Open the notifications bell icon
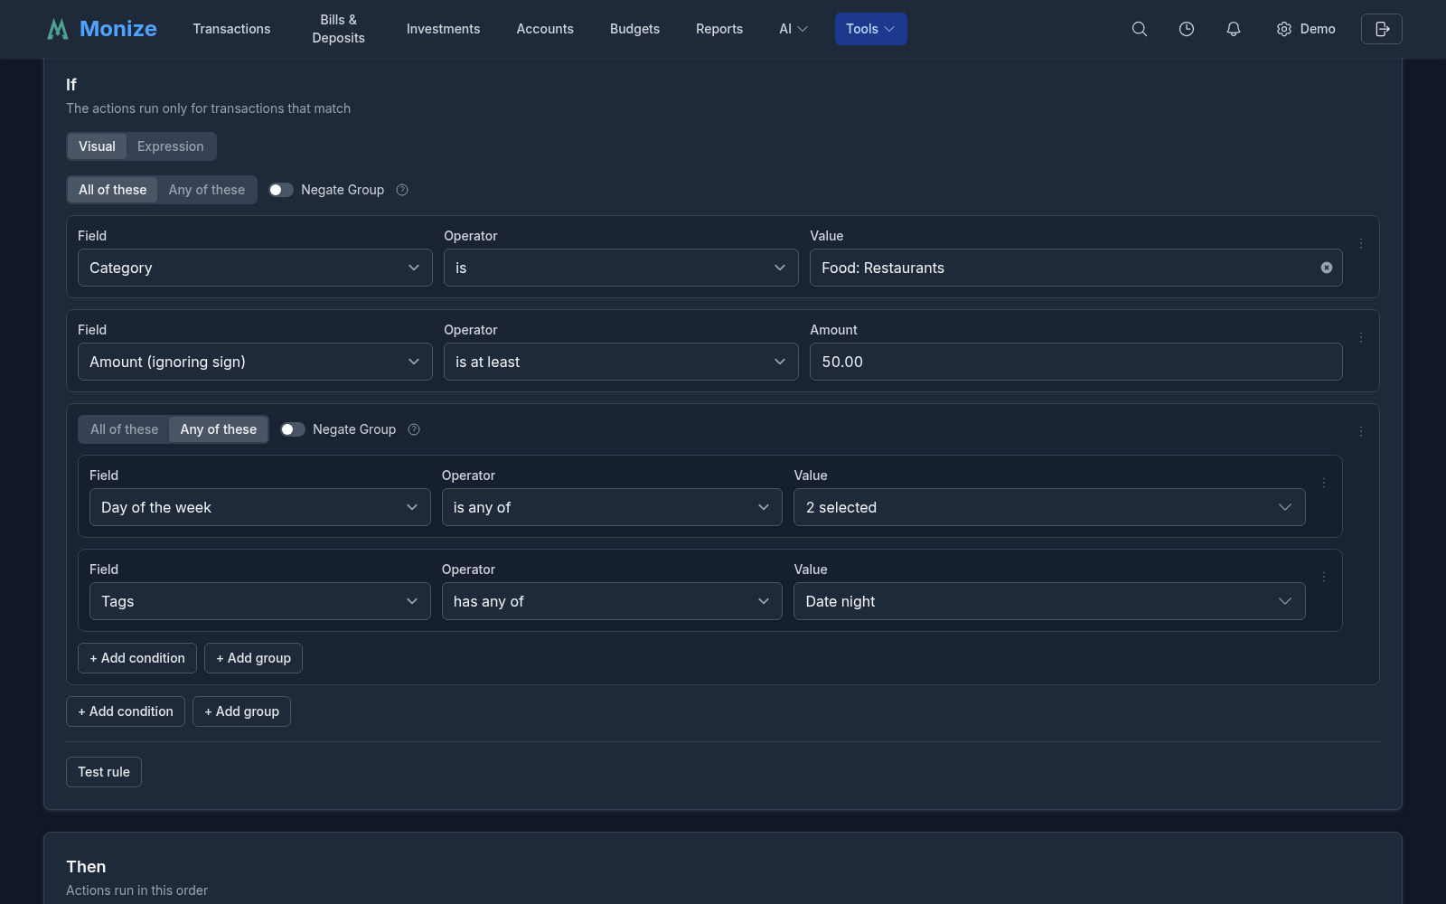This screenshot has width=1446, height=904. [1234, 29]
